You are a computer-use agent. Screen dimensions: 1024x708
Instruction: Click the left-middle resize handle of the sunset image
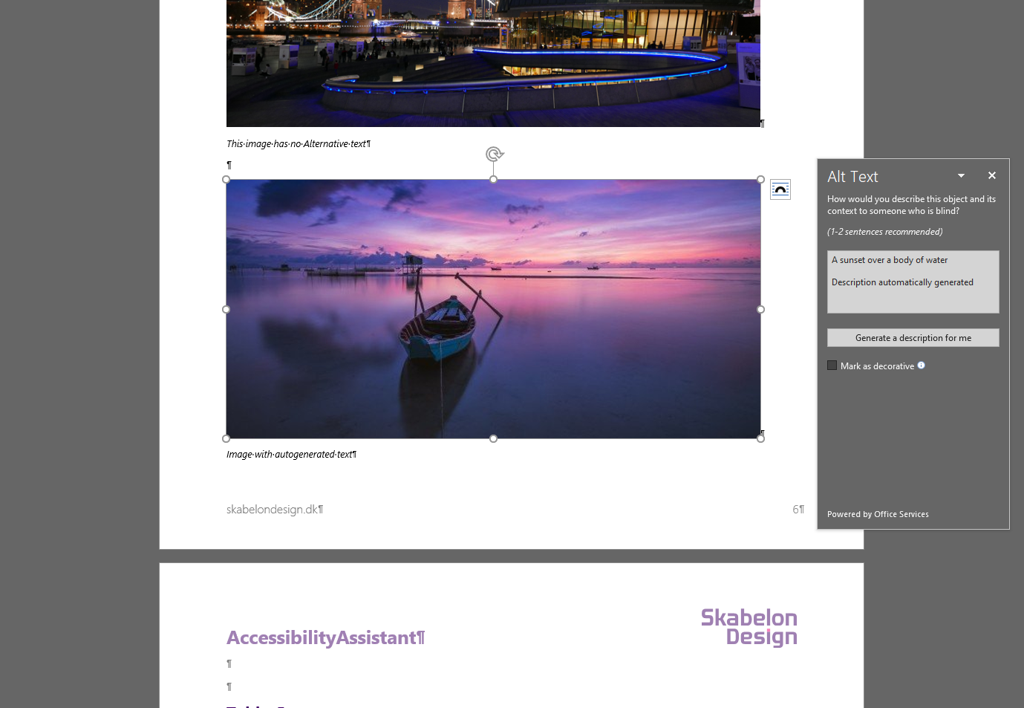(226, 309)
